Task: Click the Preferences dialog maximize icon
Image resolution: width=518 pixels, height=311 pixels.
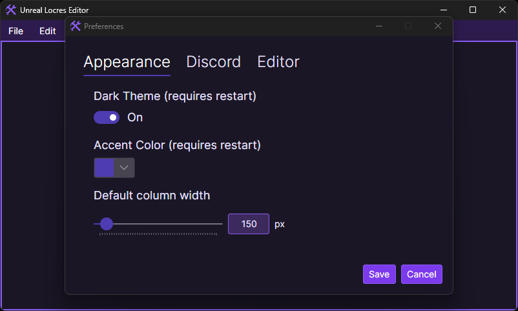Action: (408, 26)
